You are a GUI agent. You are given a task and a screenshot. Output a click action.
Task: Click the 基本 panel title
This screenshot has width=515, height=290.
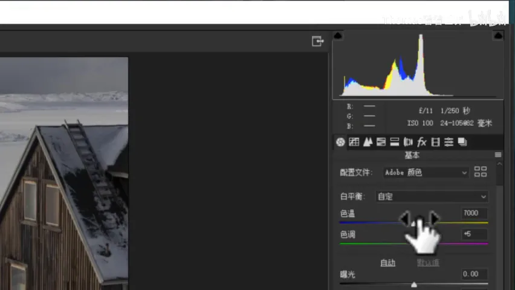[412, 155]
